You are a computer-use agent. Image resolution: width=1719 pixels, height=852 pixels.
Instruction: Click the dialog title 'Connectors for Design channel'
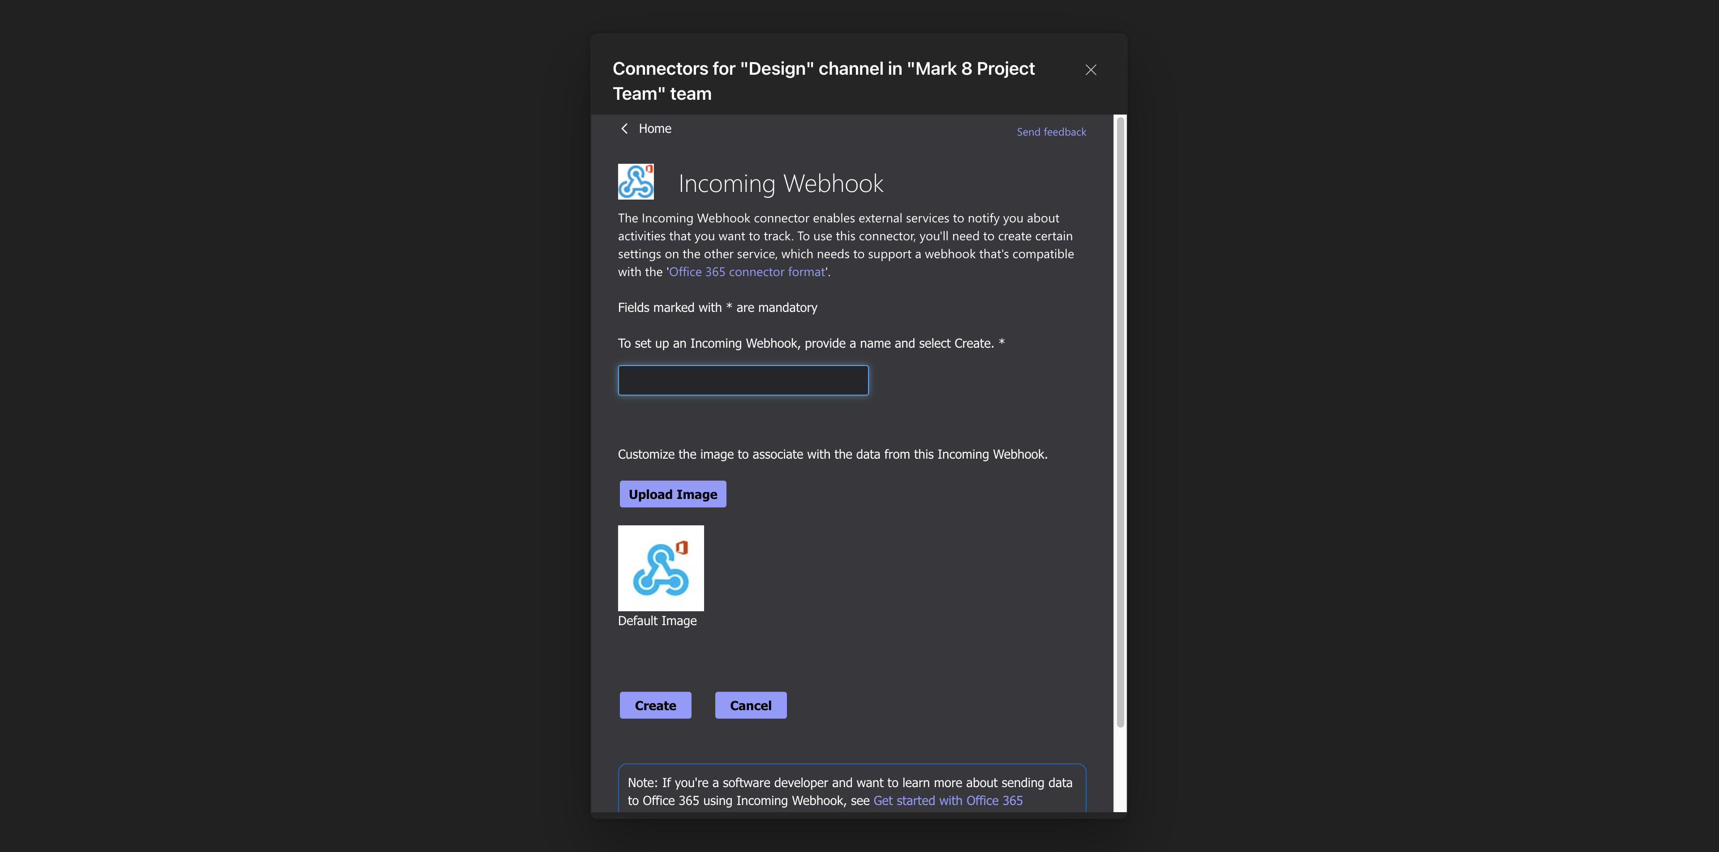click(x=824, y=81)
